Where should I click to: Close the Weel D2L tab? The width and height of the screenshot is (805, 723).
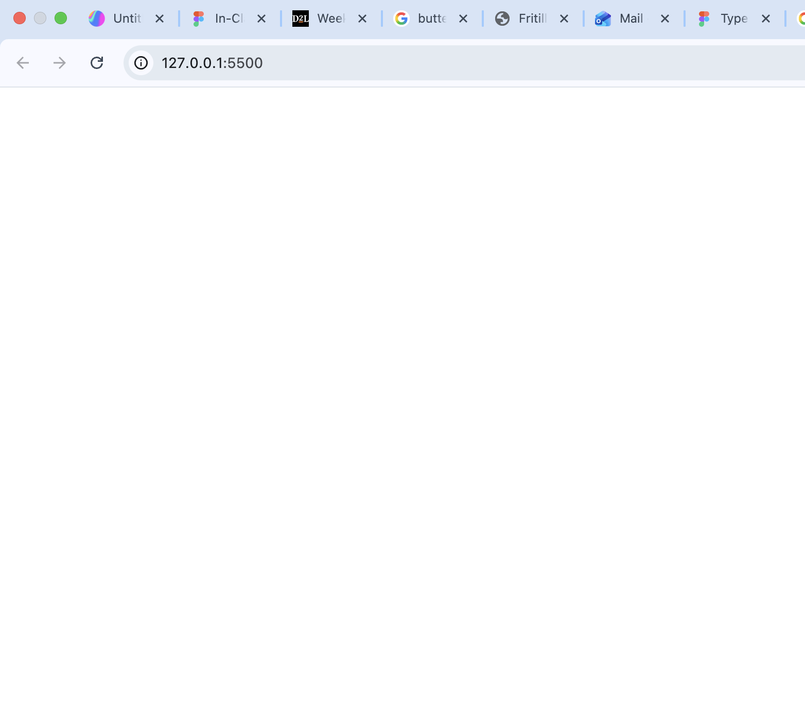363,19
